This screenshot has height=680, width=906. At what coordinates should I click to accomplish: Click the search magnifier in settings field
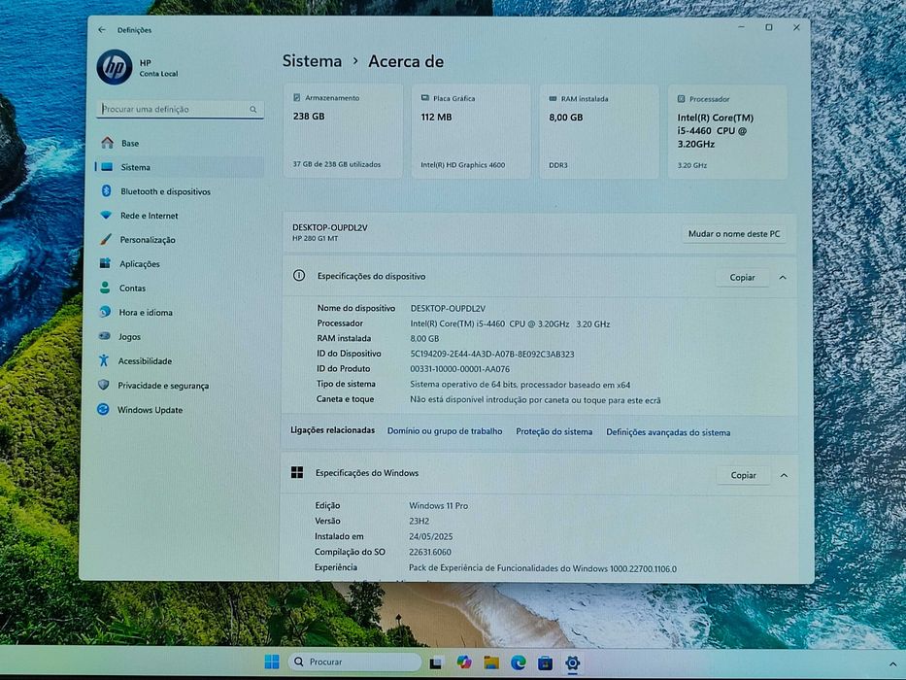[253, 109]
